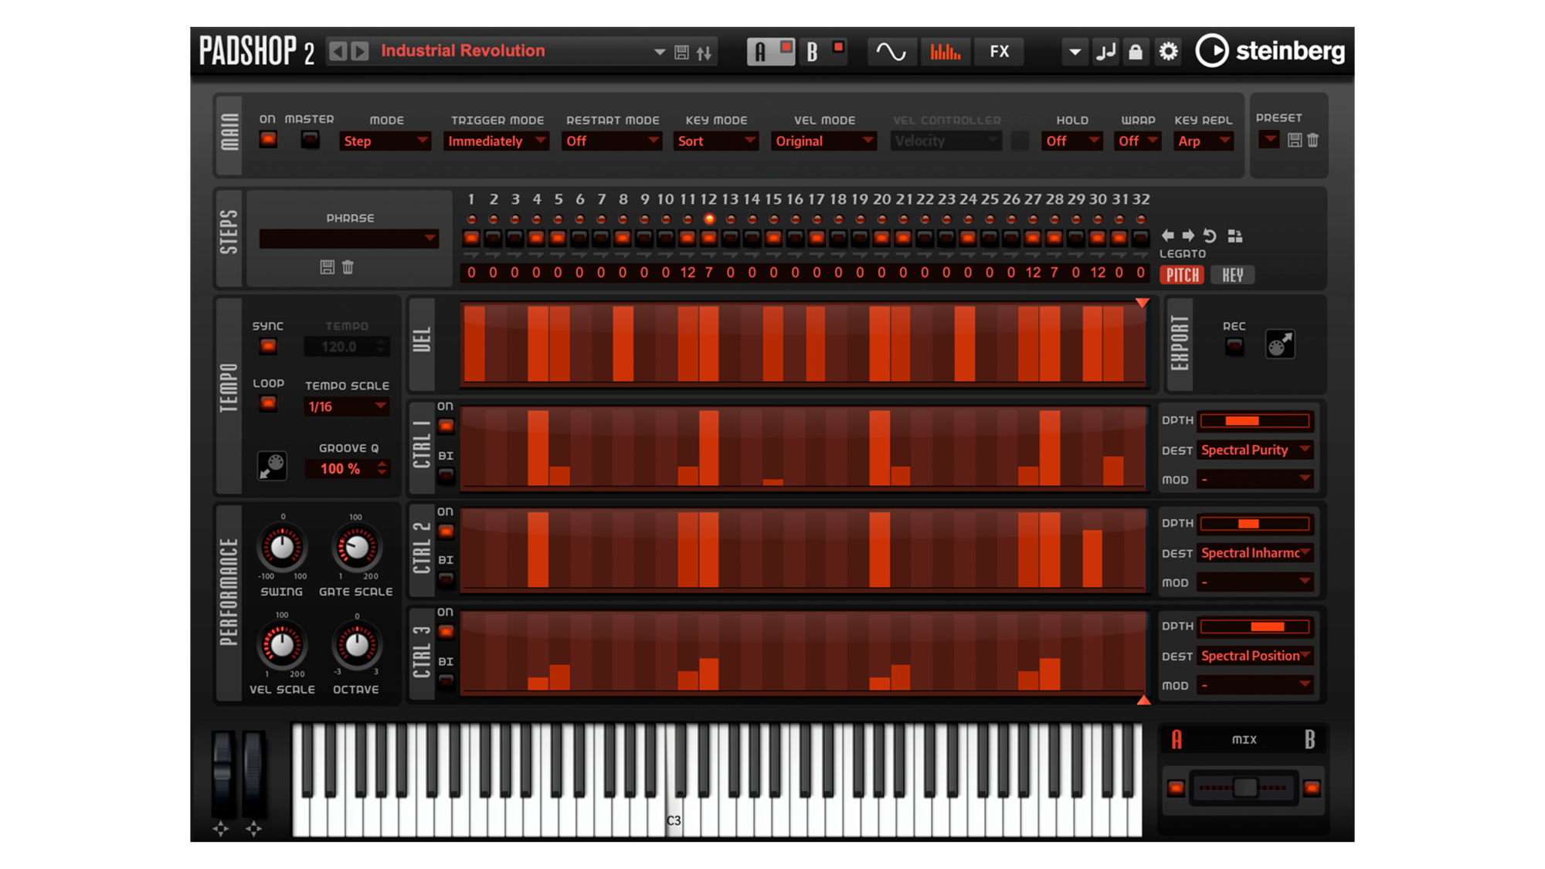
Task: Click the MIDI export drag icon
Action: tap(1279, 345)
